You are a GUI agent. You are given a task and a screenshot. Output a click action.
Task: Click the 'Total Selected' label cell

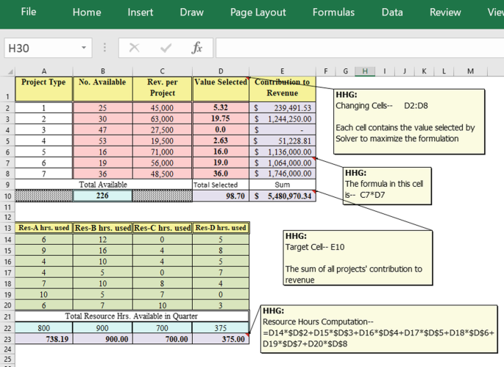221,185
